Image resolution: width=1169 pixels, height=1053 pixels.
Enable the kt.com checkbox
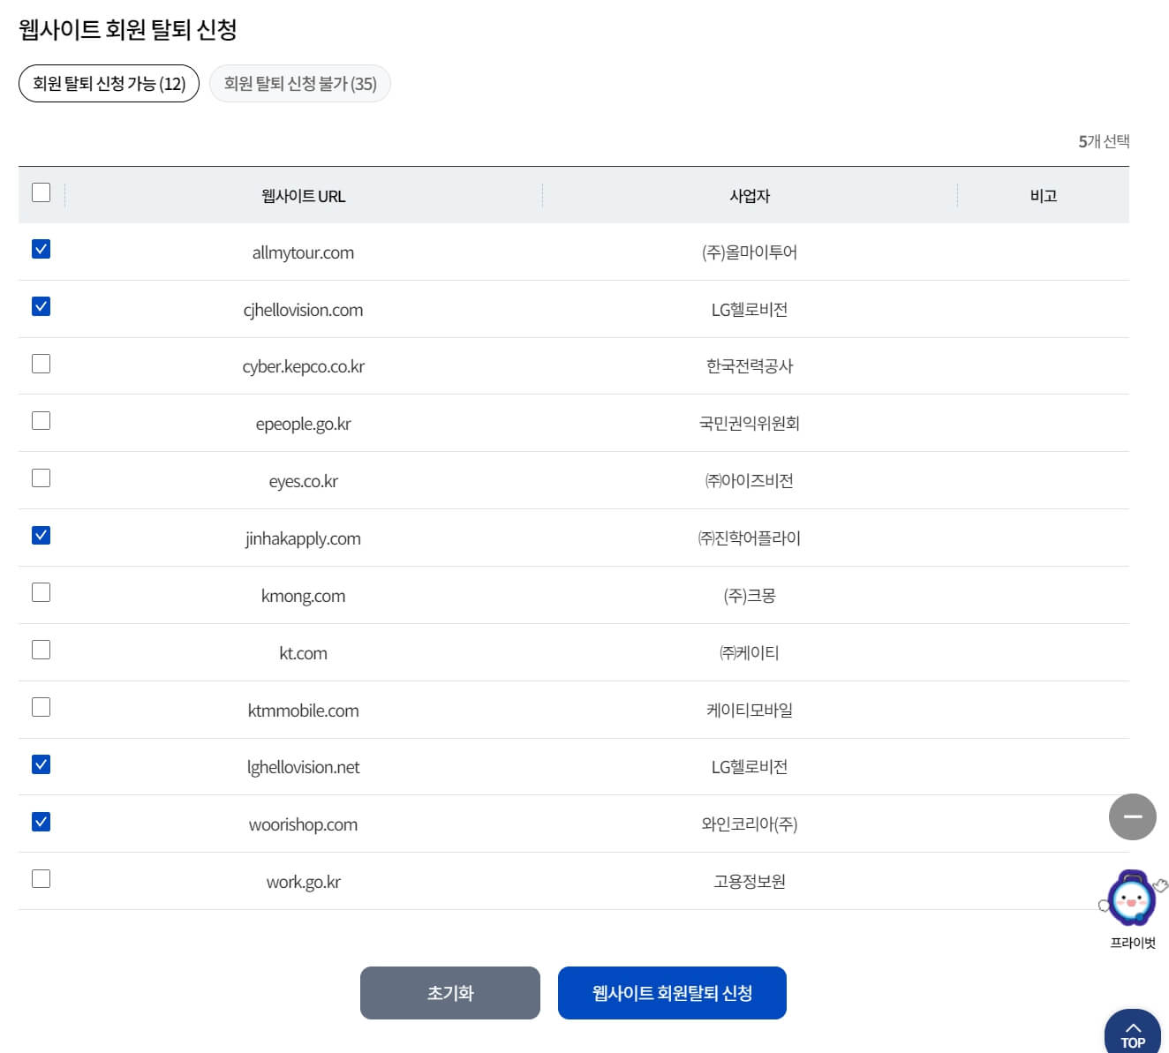click(41, 649)
